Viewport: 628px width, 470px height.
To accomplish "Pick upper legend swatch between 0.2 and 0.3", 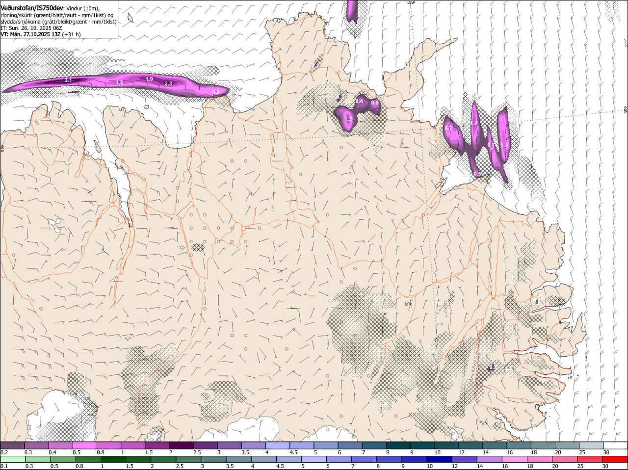I will [x=12, y=445].
